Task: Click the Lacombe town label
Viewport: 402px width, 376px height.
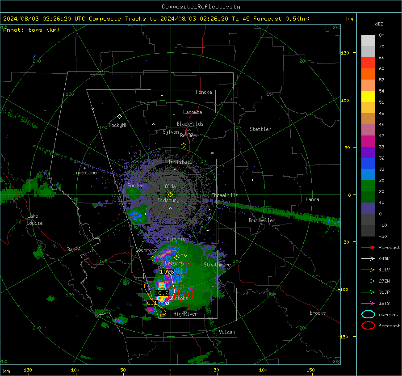Action: 193,112
